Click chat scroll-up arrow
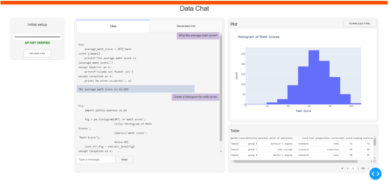Screen dimensions: 389x181 tap(221, 34)
